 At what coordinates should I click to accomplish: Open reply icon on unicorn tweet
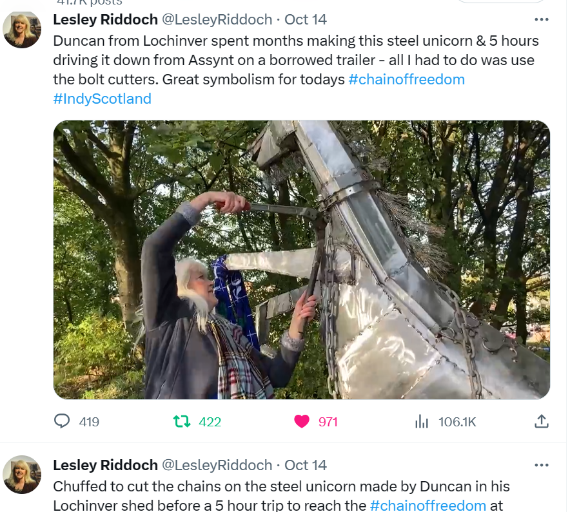tap(62, 421)
